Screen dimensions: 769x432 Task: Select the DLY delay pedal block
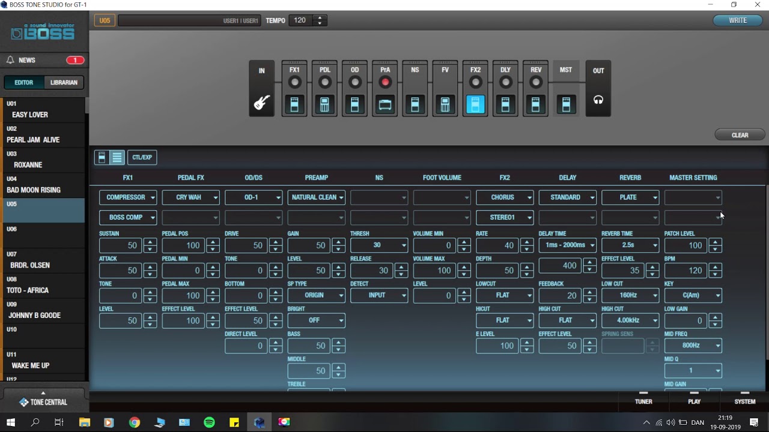pos(505,104)
